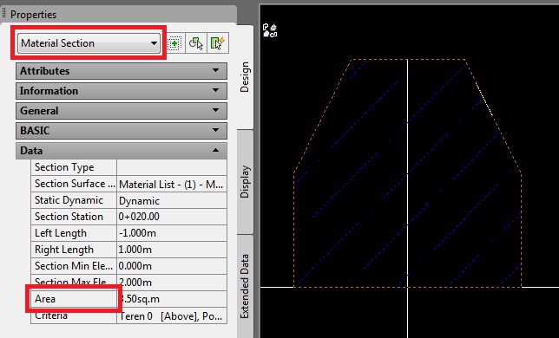Switch to the Display tab
The height and width of the screenshot is (338, 559).
[245, 181]
